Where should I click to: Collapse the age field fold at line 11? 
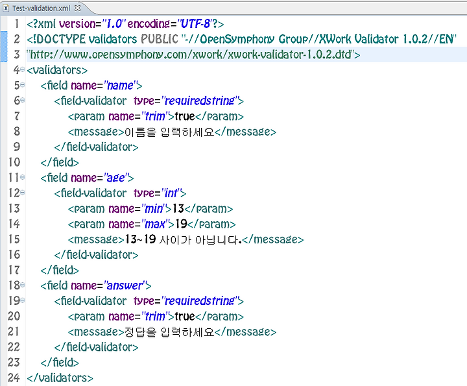(23, 178)
